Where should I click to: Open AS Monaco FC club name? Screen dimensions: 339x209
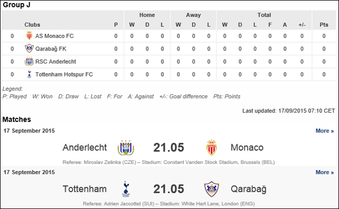click(x=55, y=36)
